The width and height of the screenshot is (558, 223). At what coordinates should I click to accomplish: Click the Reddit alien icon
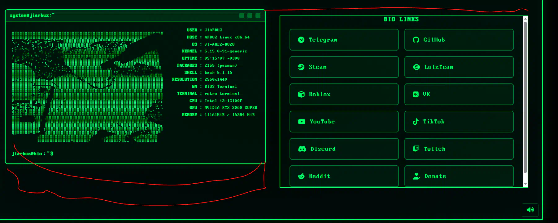pyautogui.click(x=301, y=176)
